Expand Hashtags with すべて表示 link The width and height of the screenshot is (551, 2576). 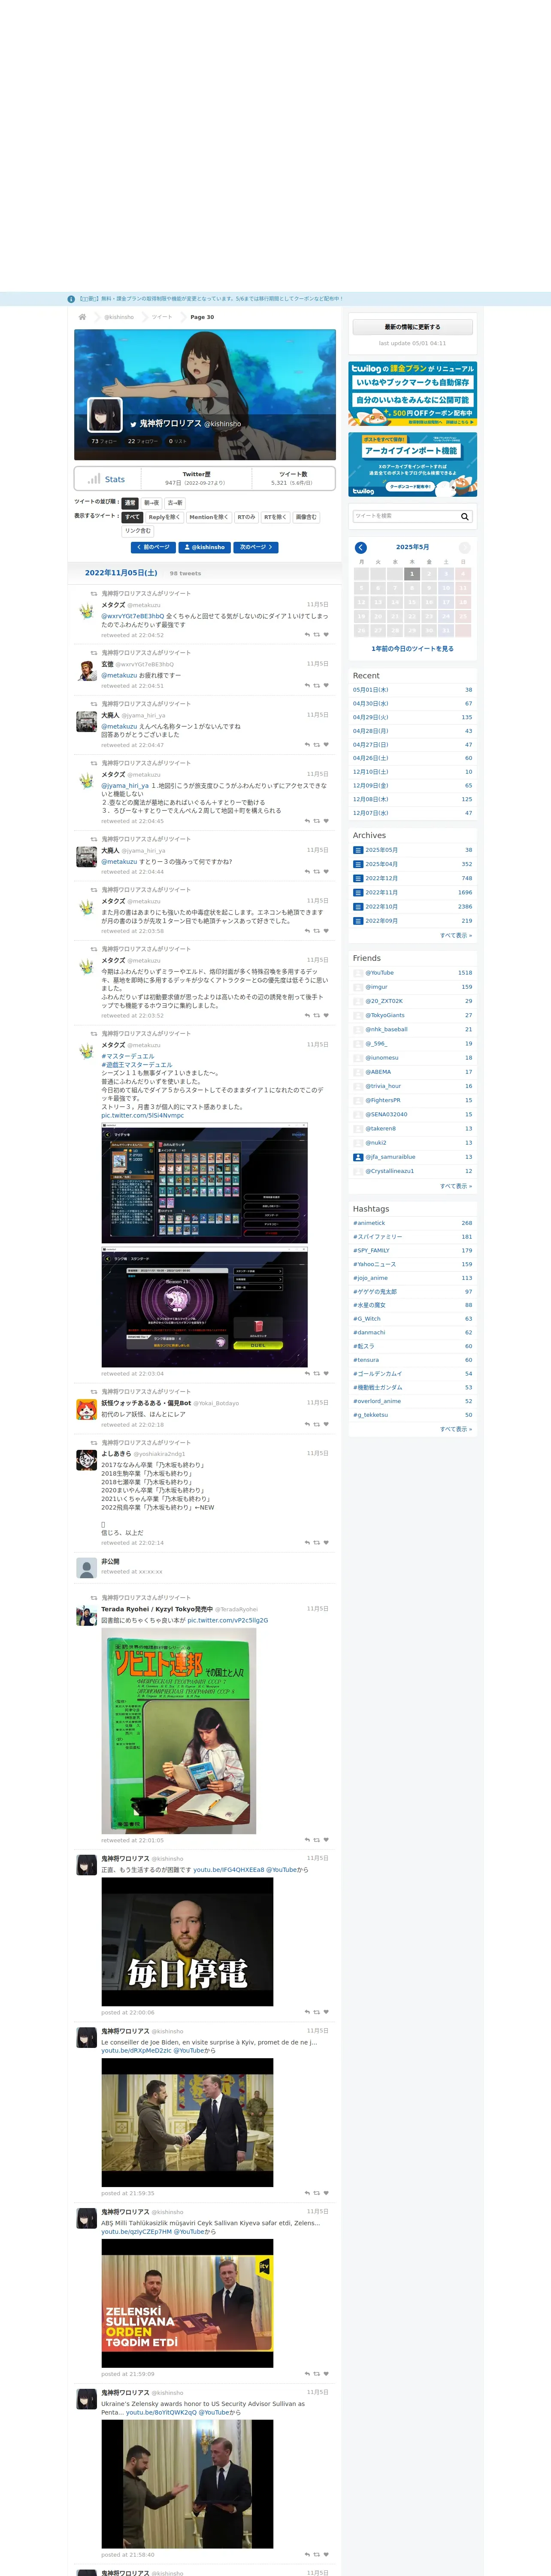pyautogui.click(x=456, y=1429)
